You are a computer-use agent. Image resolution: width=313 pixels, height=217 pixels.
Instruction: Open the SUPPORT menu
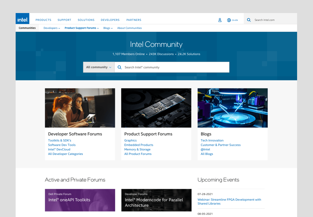64,20
